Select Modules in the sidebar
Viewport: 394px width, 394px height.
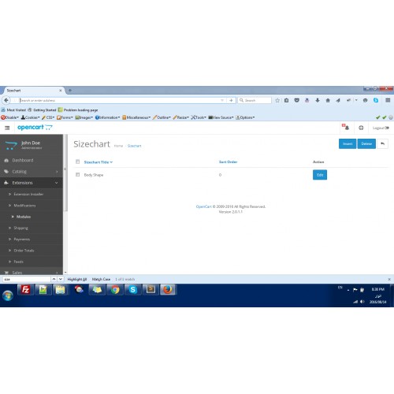click(24, 217)
